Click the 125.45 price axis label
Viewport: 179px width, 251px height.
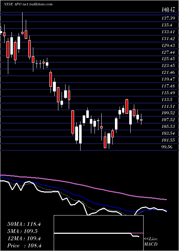tap(168, 59)
